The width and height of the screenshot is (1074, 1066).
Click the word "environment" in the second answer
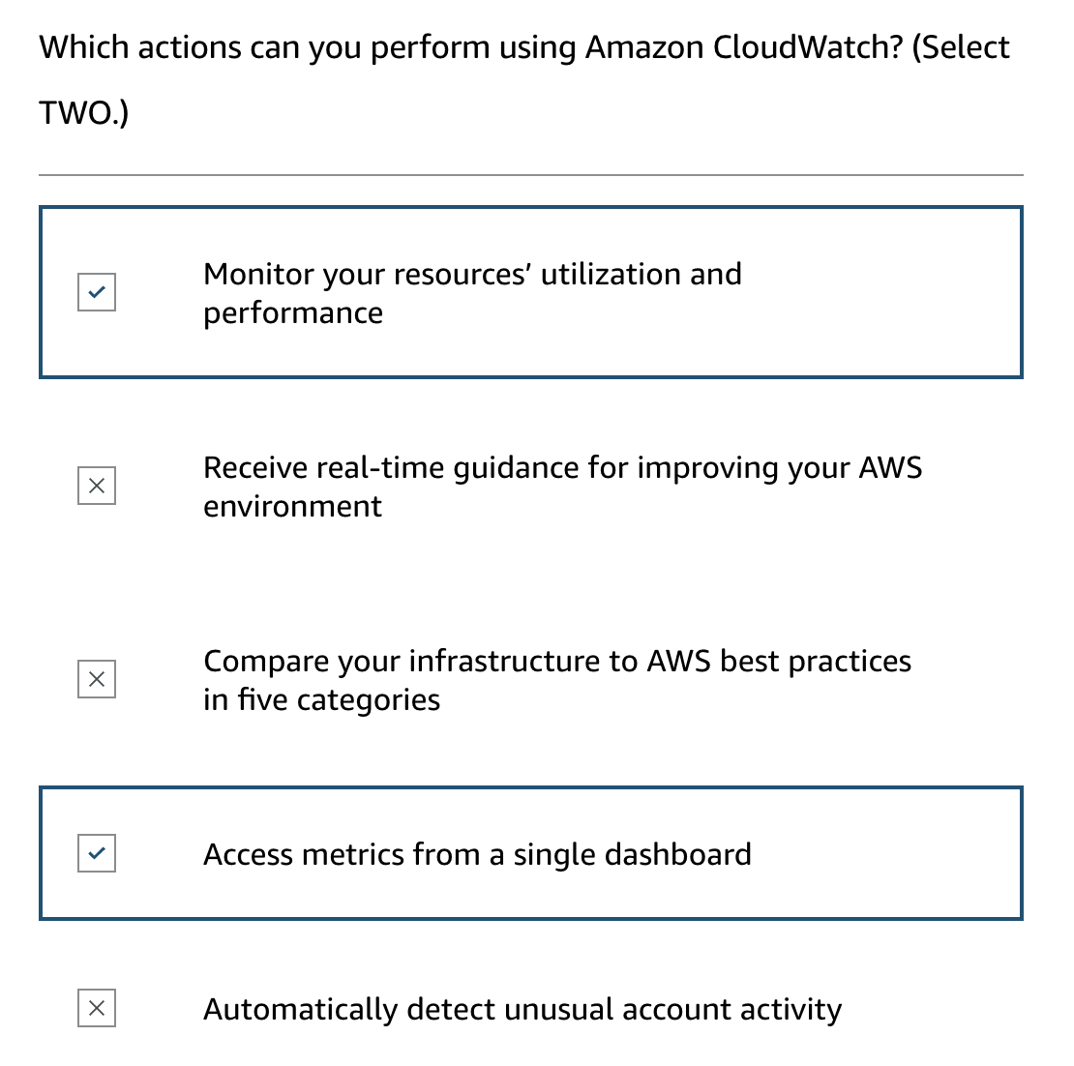(x=292, y=506)
